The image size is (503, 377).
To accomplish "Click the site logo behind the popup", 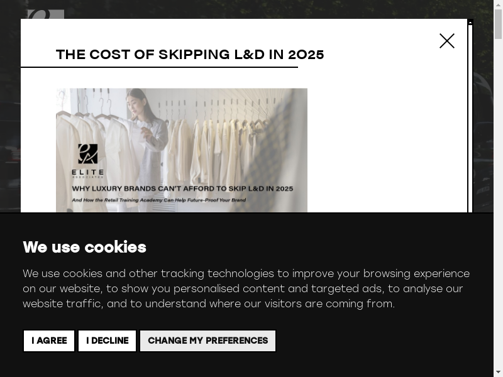I will [45, 14].
